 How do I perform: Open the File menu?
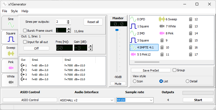point(5,11)
